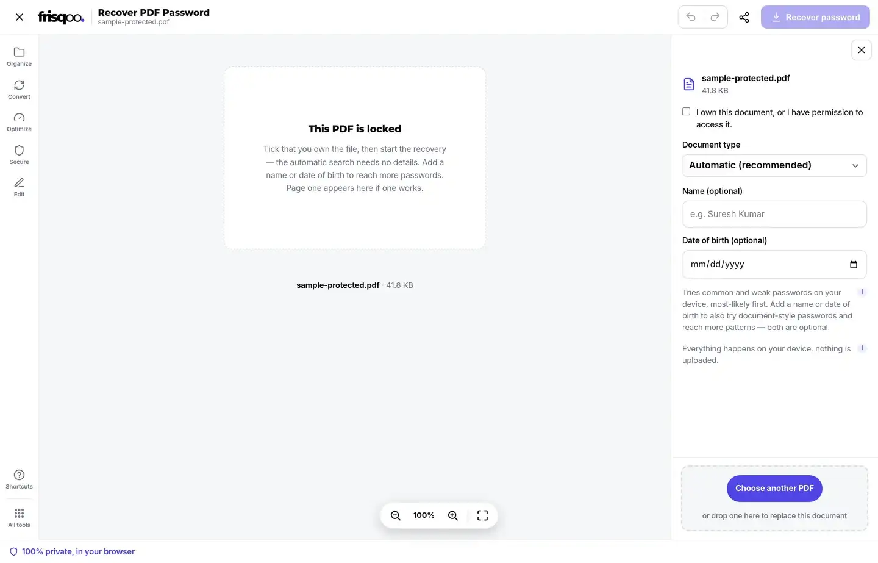Select the '41.8 KB' size in side panel
The height and width of the screenshot is (563, 878).
click(715, 90)
